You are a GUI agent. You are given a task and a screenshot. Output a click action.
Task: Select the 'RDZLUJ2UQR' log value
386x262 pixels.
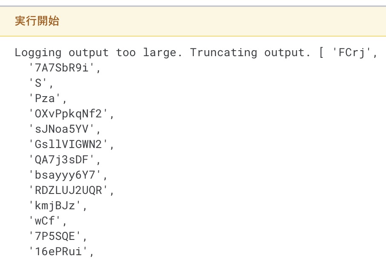pos(68,190)
